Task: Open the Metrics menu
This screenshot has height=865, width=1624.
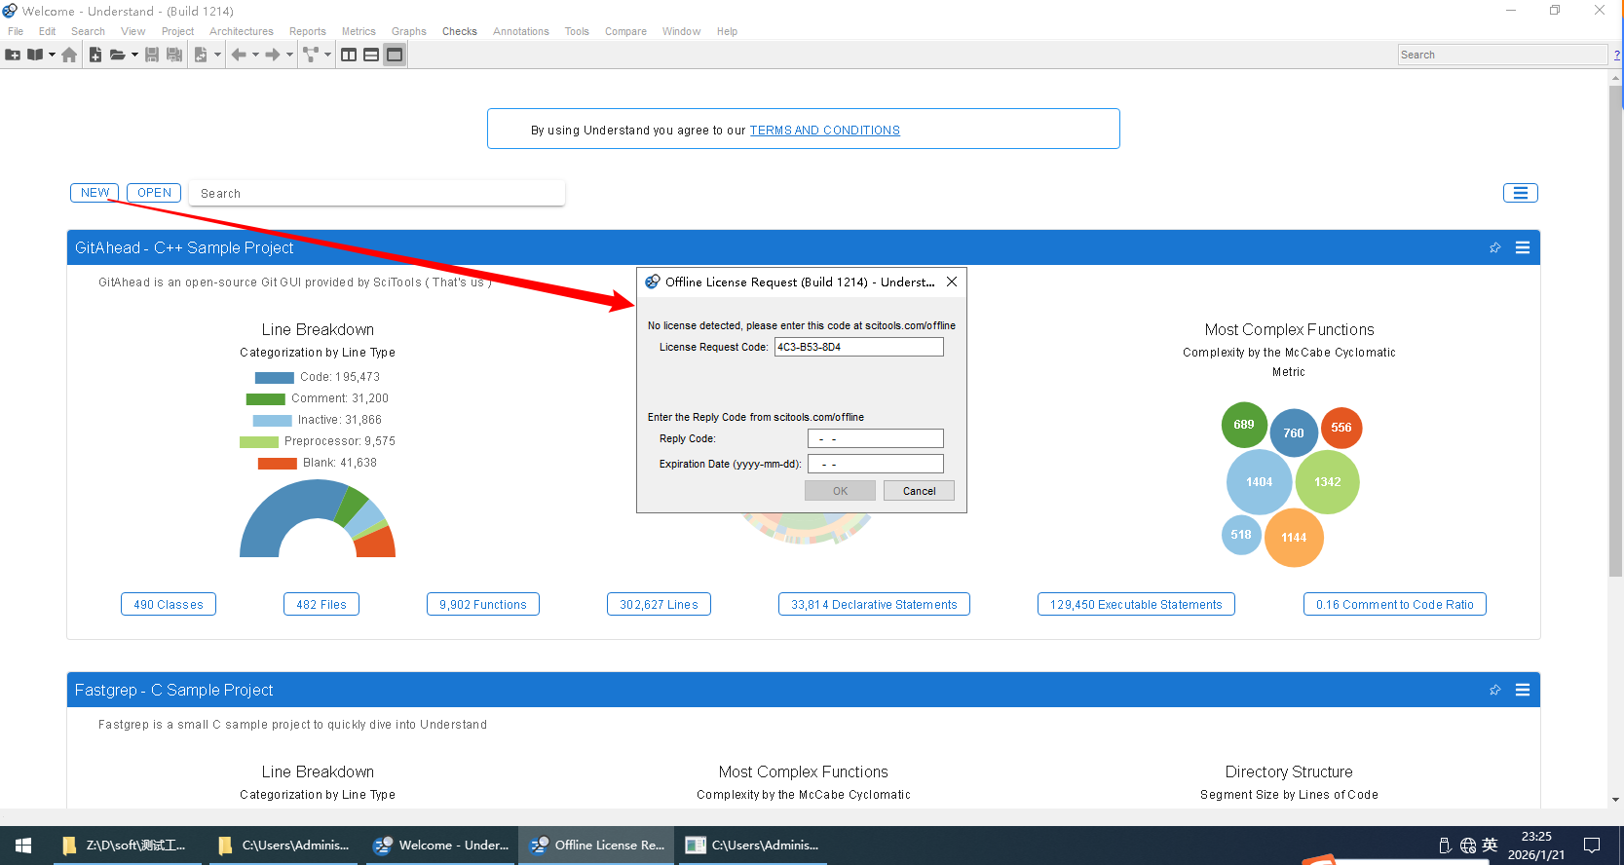Action: point(358,31)
